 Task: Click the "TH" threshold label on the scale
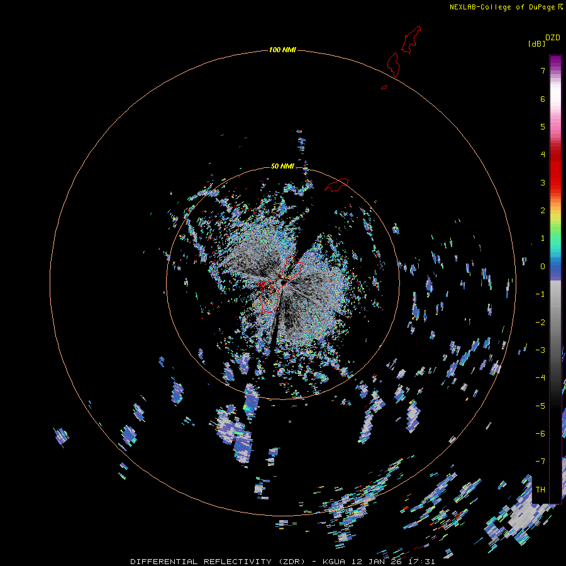[540, 490]
